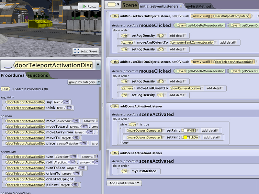Click the Setup Scene button
This screenshot has width=259, height=194.
(85, 51)
